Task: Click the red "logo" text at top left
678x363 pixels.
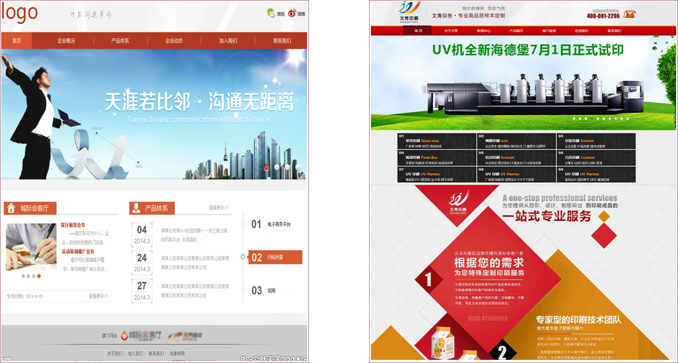Action: [x=19, y=12]
